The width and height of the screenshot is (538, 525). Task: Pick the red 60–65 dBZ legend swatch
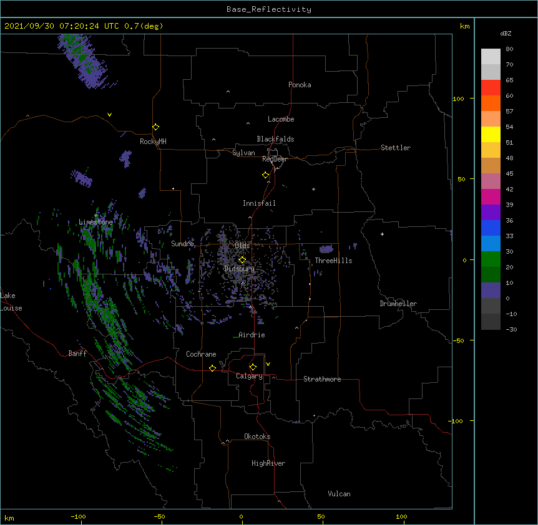point(491,87)
